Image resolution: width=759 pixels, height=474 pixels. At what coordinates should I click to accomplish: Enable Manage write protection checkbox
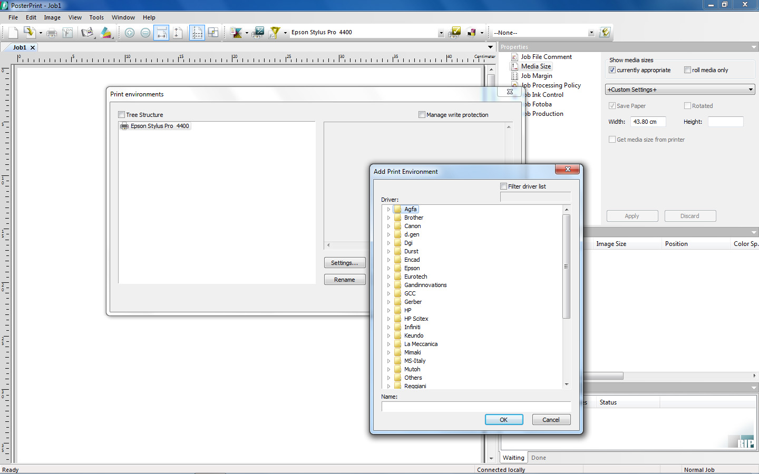[422, 115]
